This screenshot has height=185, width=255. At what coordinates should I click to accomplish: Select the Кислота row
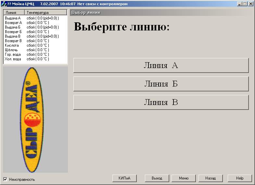(x=35, y=45)
